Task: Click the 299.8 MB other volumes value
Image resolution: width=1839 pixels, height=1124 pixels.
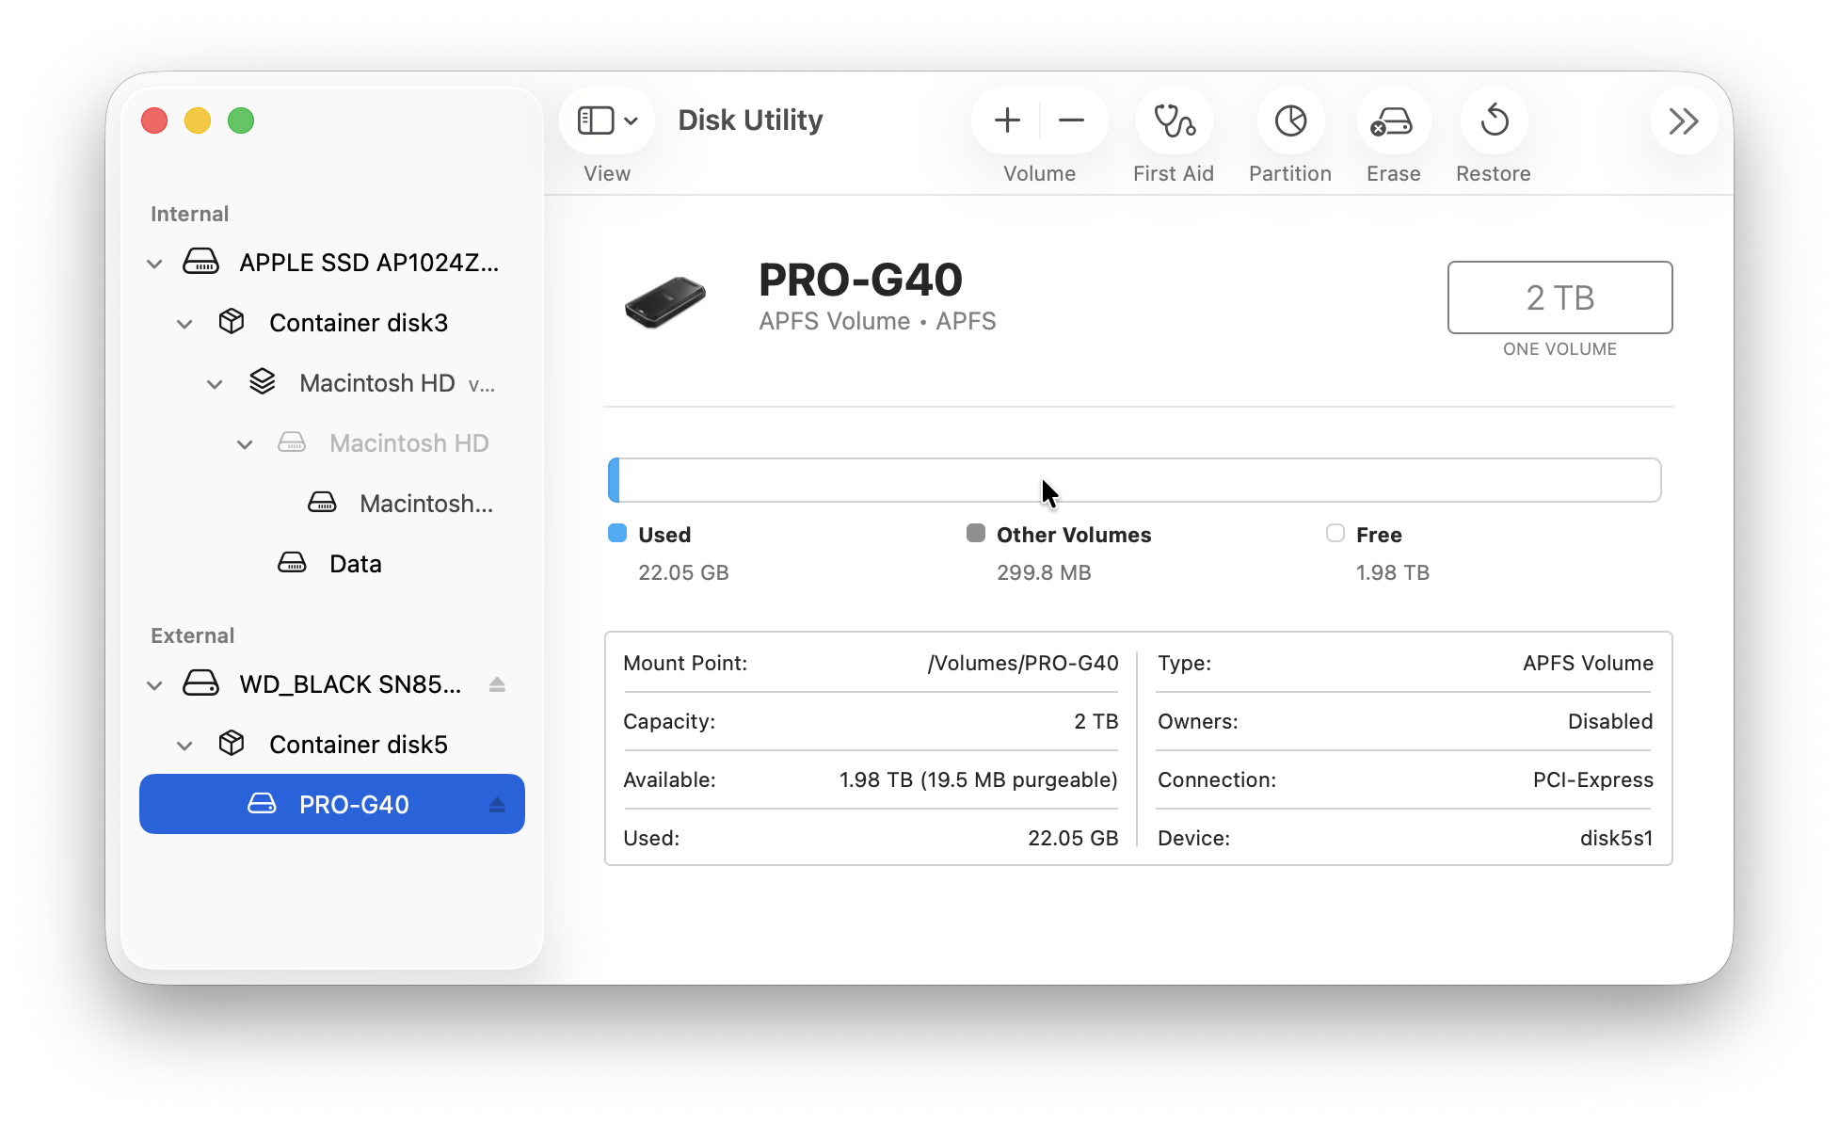Action: click(1044, 573)
